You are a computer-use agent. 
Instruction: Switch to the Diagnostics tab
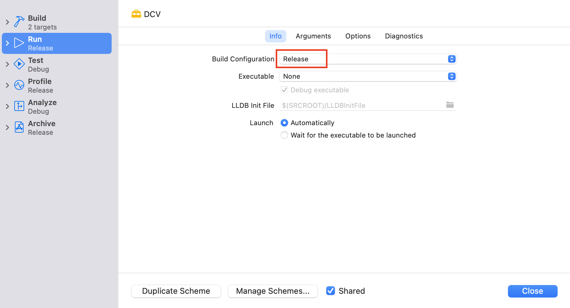[404, 36]
